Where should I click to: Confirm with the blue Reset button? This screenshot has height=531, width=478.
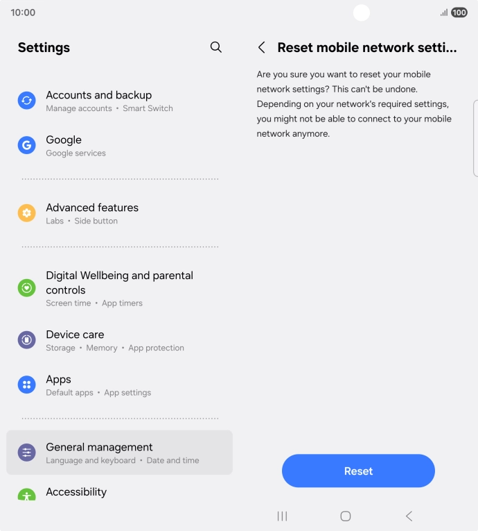coord(358,471)
